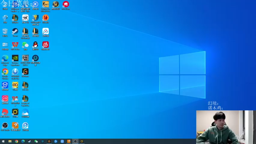Open WeChat from the taskbar
This screenshot has width=256, height=144.
tap(36, 141)
